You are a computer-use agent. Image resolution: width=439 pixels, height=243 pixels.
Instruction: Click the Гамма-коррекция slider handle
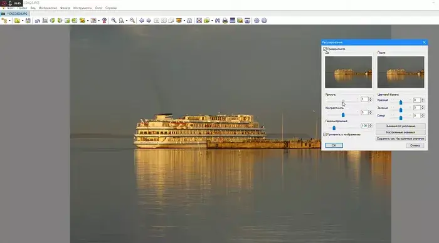tap(334, 128)
